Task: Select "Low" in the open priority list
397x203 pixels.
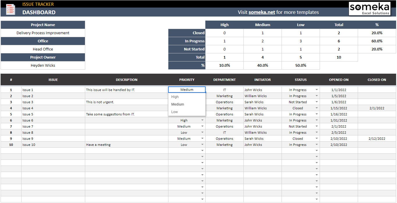Action: pyautogui.click(x=174, y=111)
